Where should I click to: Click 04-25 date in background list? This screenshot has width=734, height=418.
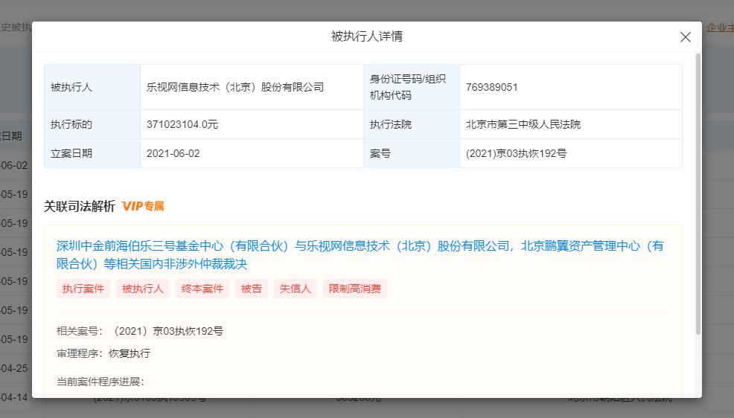pos(14,368)
